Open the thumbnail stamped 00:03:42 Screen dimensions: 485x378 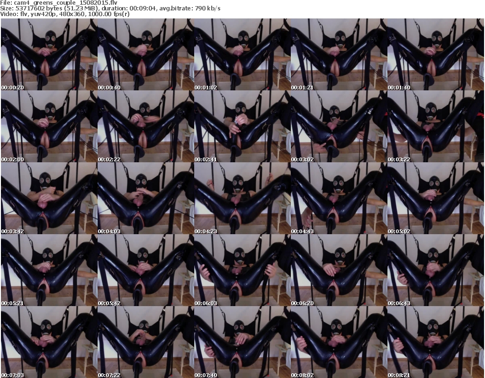coord(49,198)
